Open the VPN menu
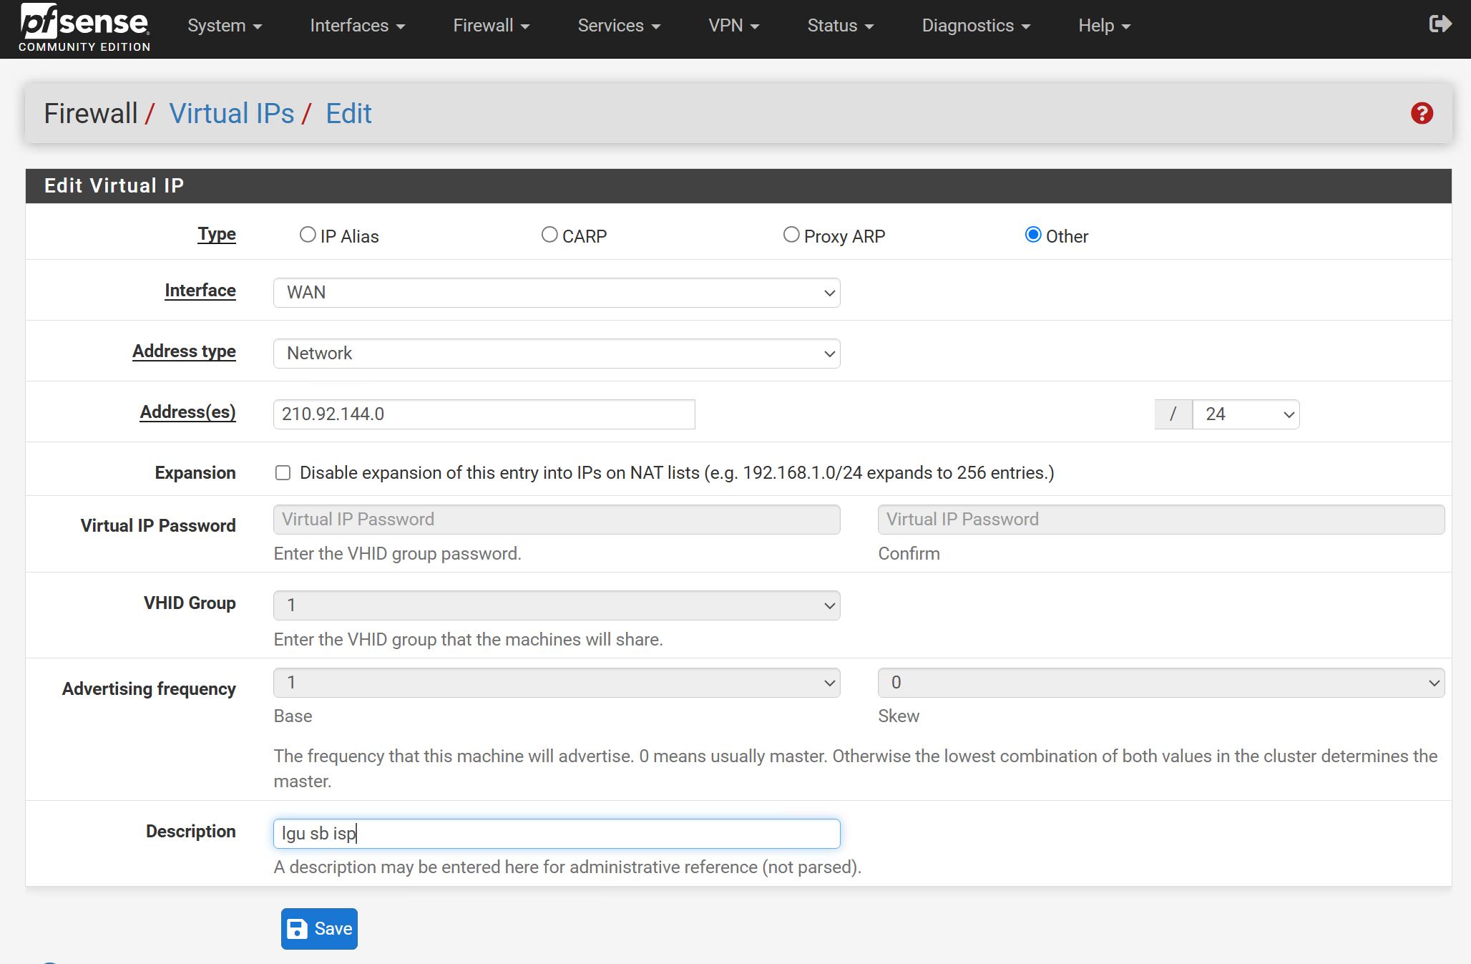Viewport: 1471px width, 964px height. (x=733, y=26)
